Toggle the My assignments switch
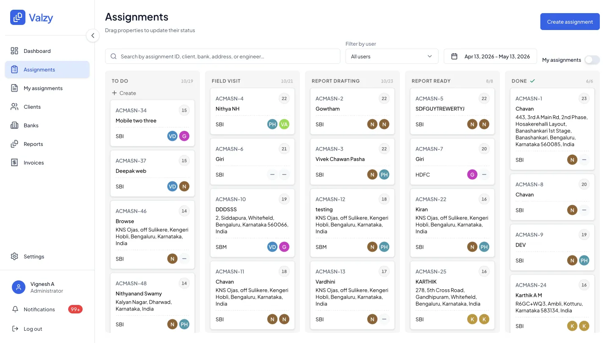 tap(592, 60)
